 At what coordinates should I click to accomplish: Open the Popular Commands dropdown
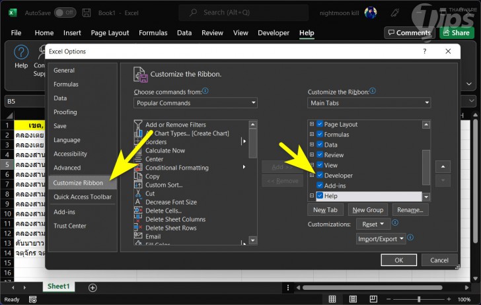[x=196, y=103]
